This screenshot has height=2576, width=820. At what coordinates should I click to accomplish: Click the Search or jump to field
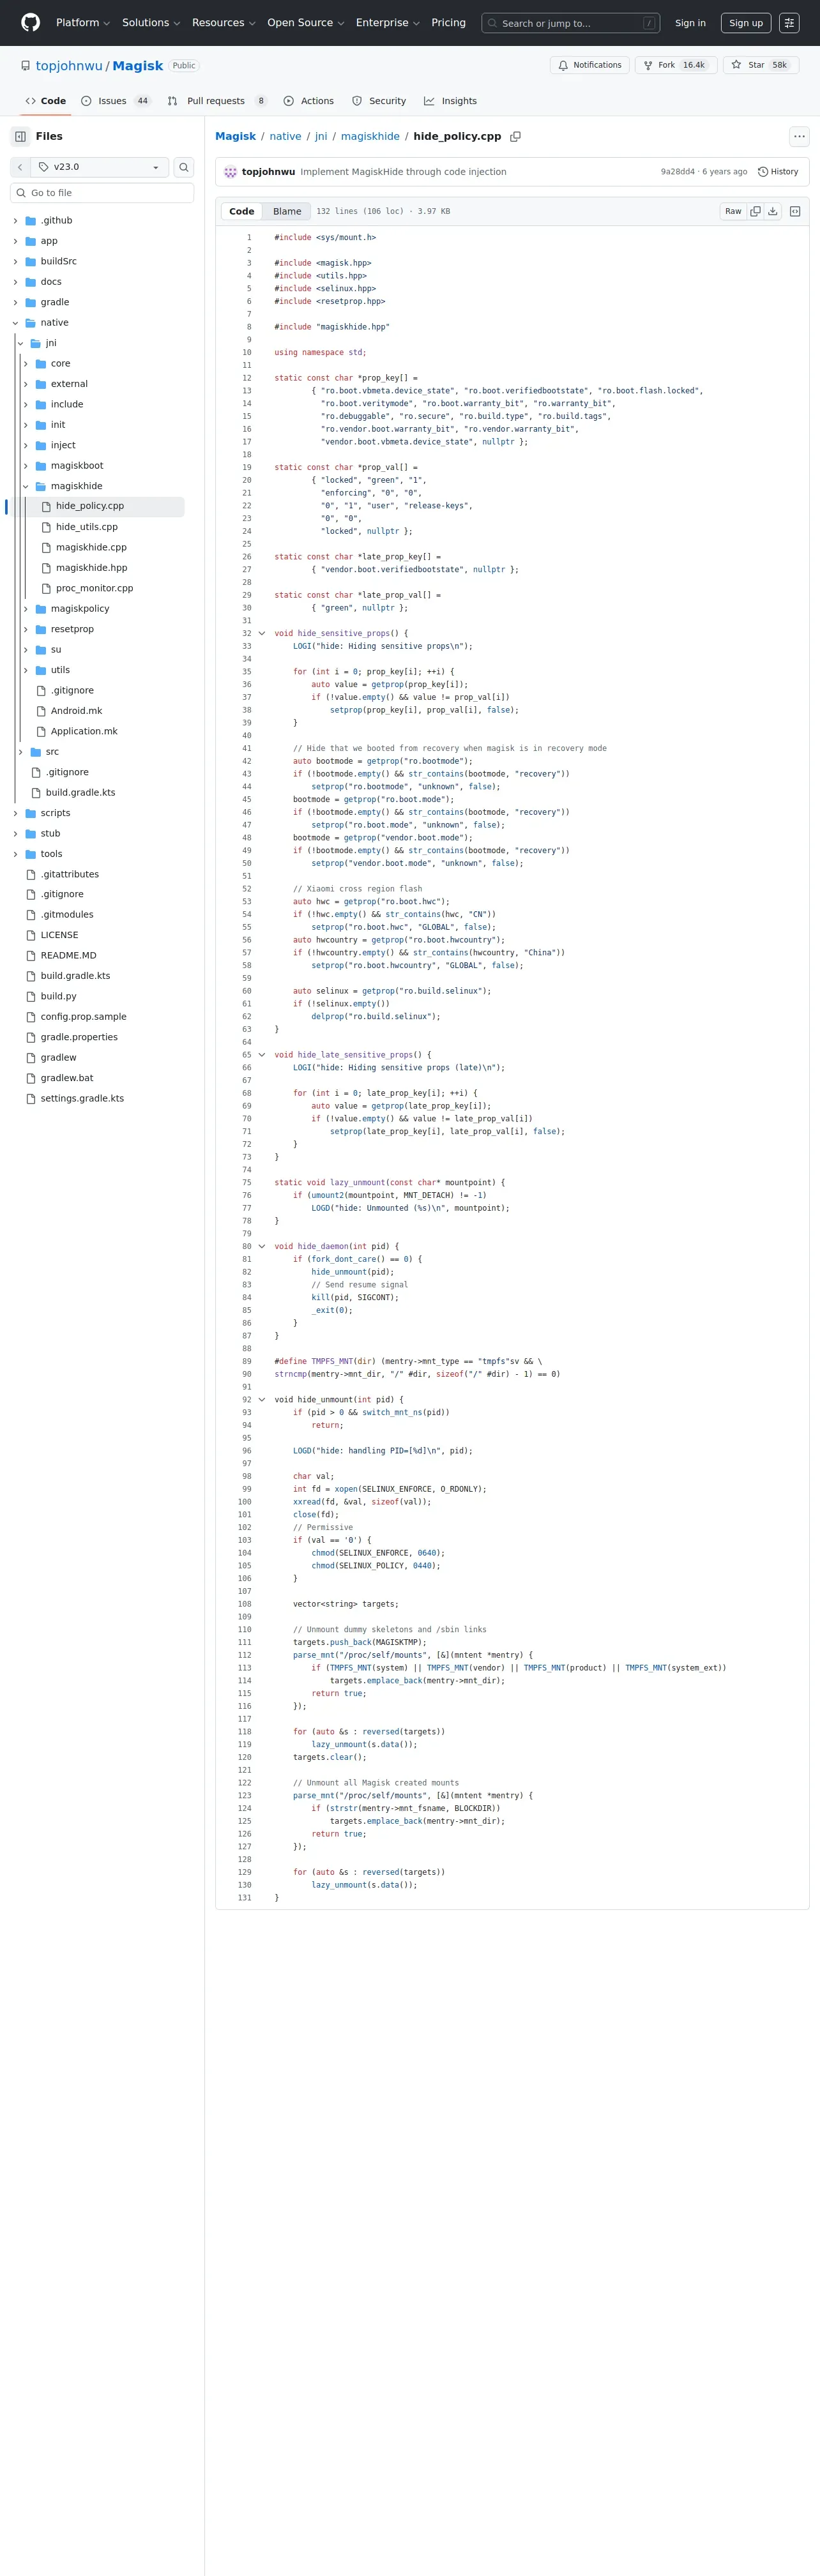(x=570, y=23)
